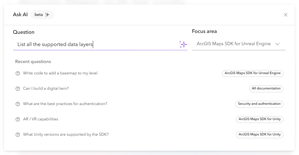The image size is (299, 155).
Task: Select 'What are the best practices for authentication?'
Action: pyautogui.click(x=65, y=104)
